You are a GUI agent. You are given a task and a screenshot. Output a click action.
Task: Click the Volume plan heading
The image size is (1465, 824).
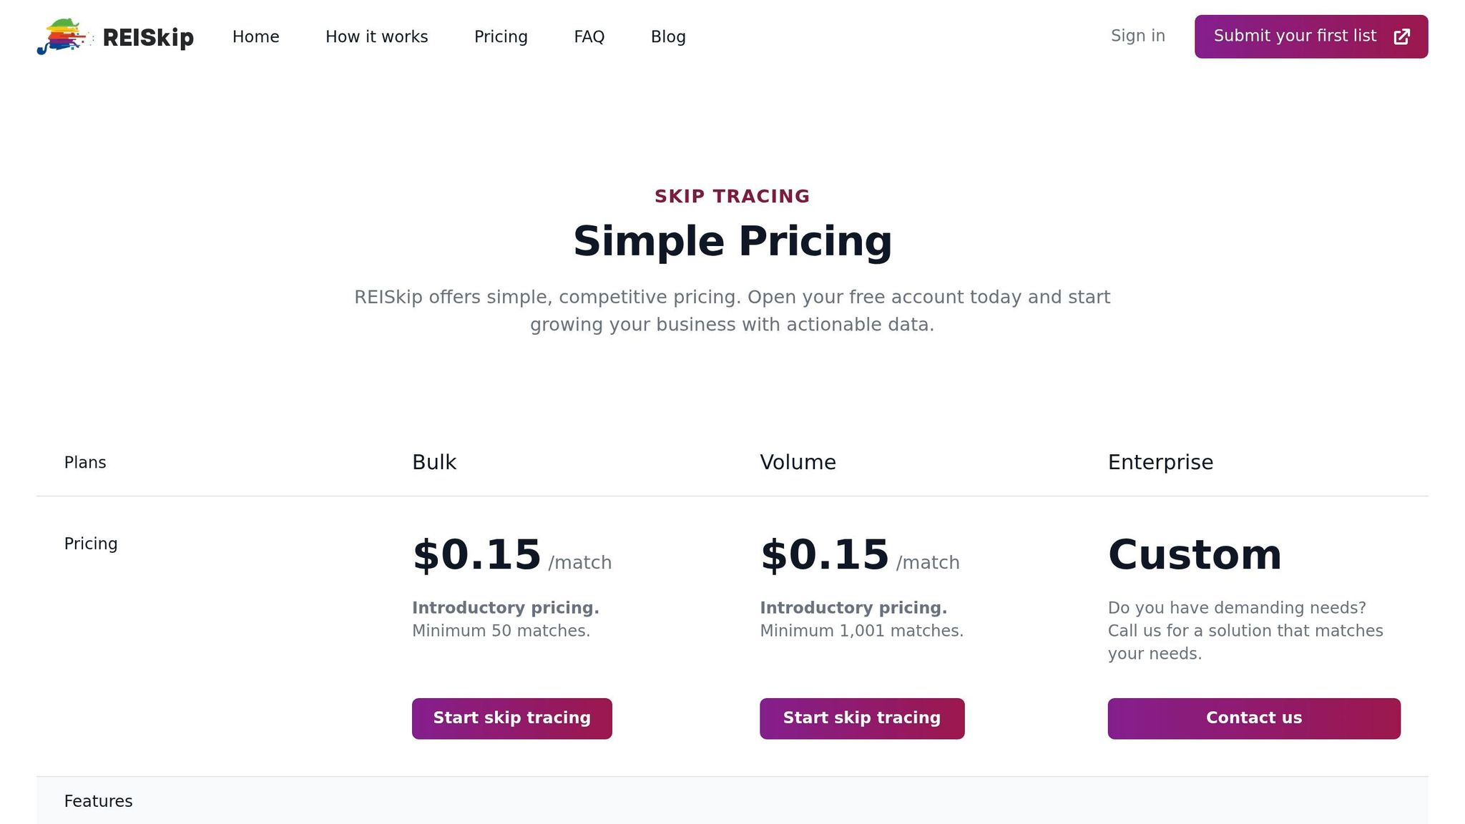pos(798,462)
